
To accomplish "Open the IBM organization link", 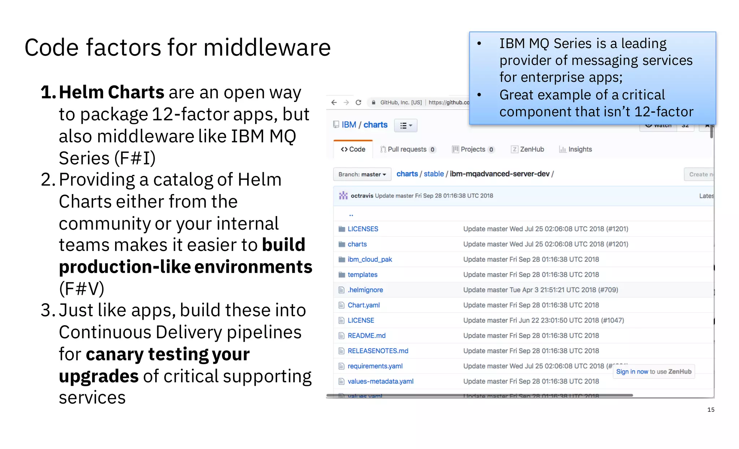I will (x=349, y=125).
